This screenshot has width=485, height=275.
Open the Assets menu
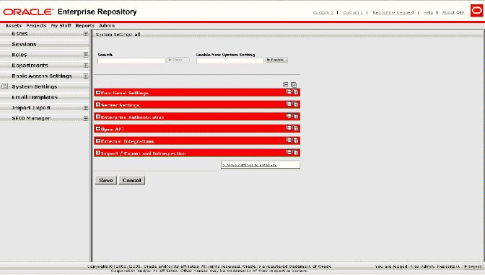pyautogui.click(x=13, y=26)
